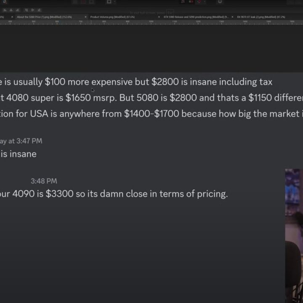The image size is (303, 303).
Task: Open the snapping dropdown arrow beside the red magnet icon
Action: point(205,2)
